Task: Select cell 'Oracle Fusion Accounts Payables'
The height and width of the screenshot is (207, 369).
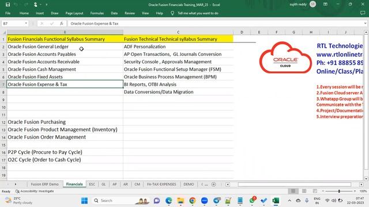Action: [x=65, y=54]
